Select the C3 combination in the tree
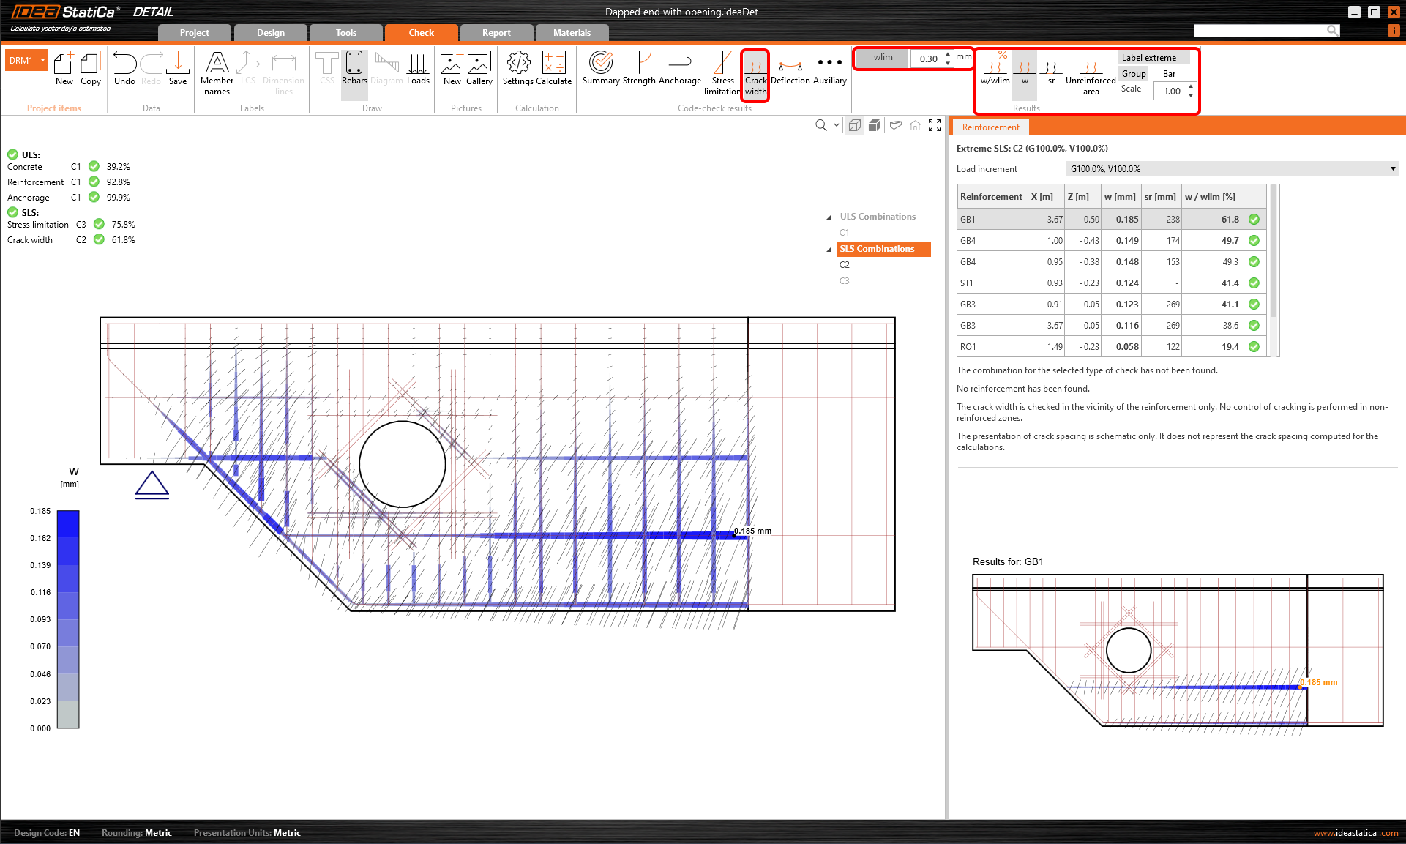This screenshot has width=1406, height=844. [x=845, y=281]
